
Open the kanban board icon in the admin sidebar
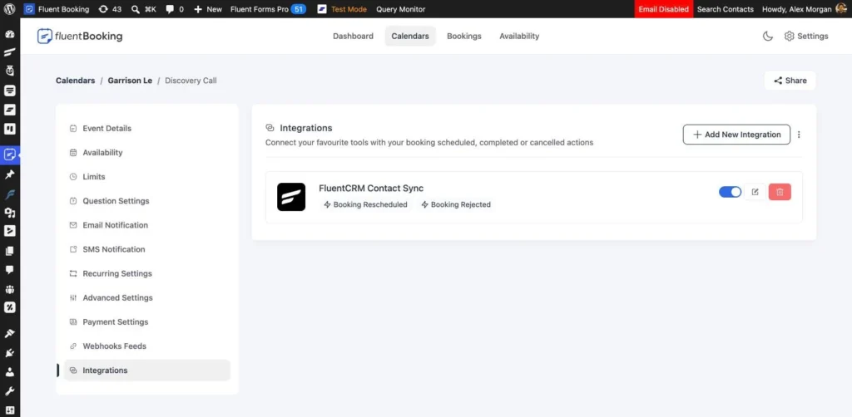click(10, 129)
